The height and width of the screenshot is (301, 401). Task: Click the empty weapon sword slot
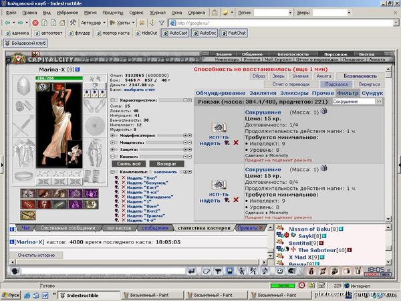[x=23, y=126]
